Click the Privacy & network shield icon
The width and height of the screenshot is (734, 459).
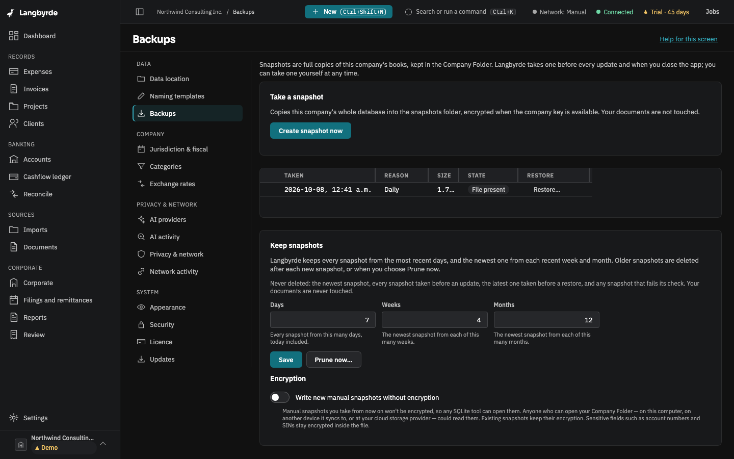coord(141,254)
